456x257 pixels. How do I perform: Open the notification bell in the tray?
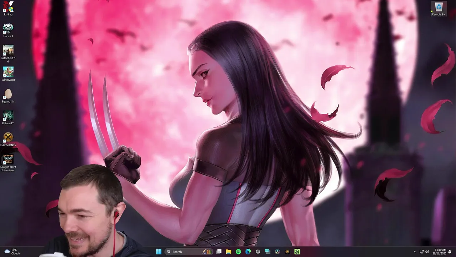[x=450, y=252]
